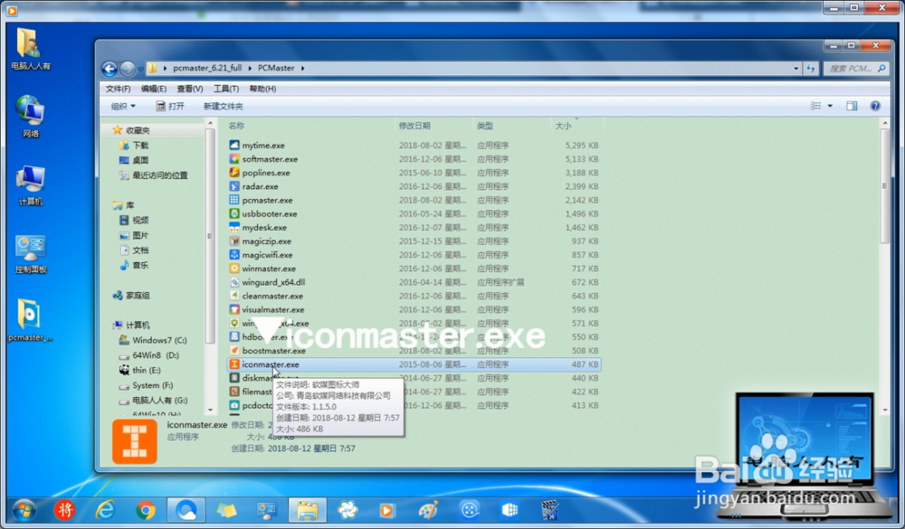Open the 编辑(E) menu

(x=154, y=89)
